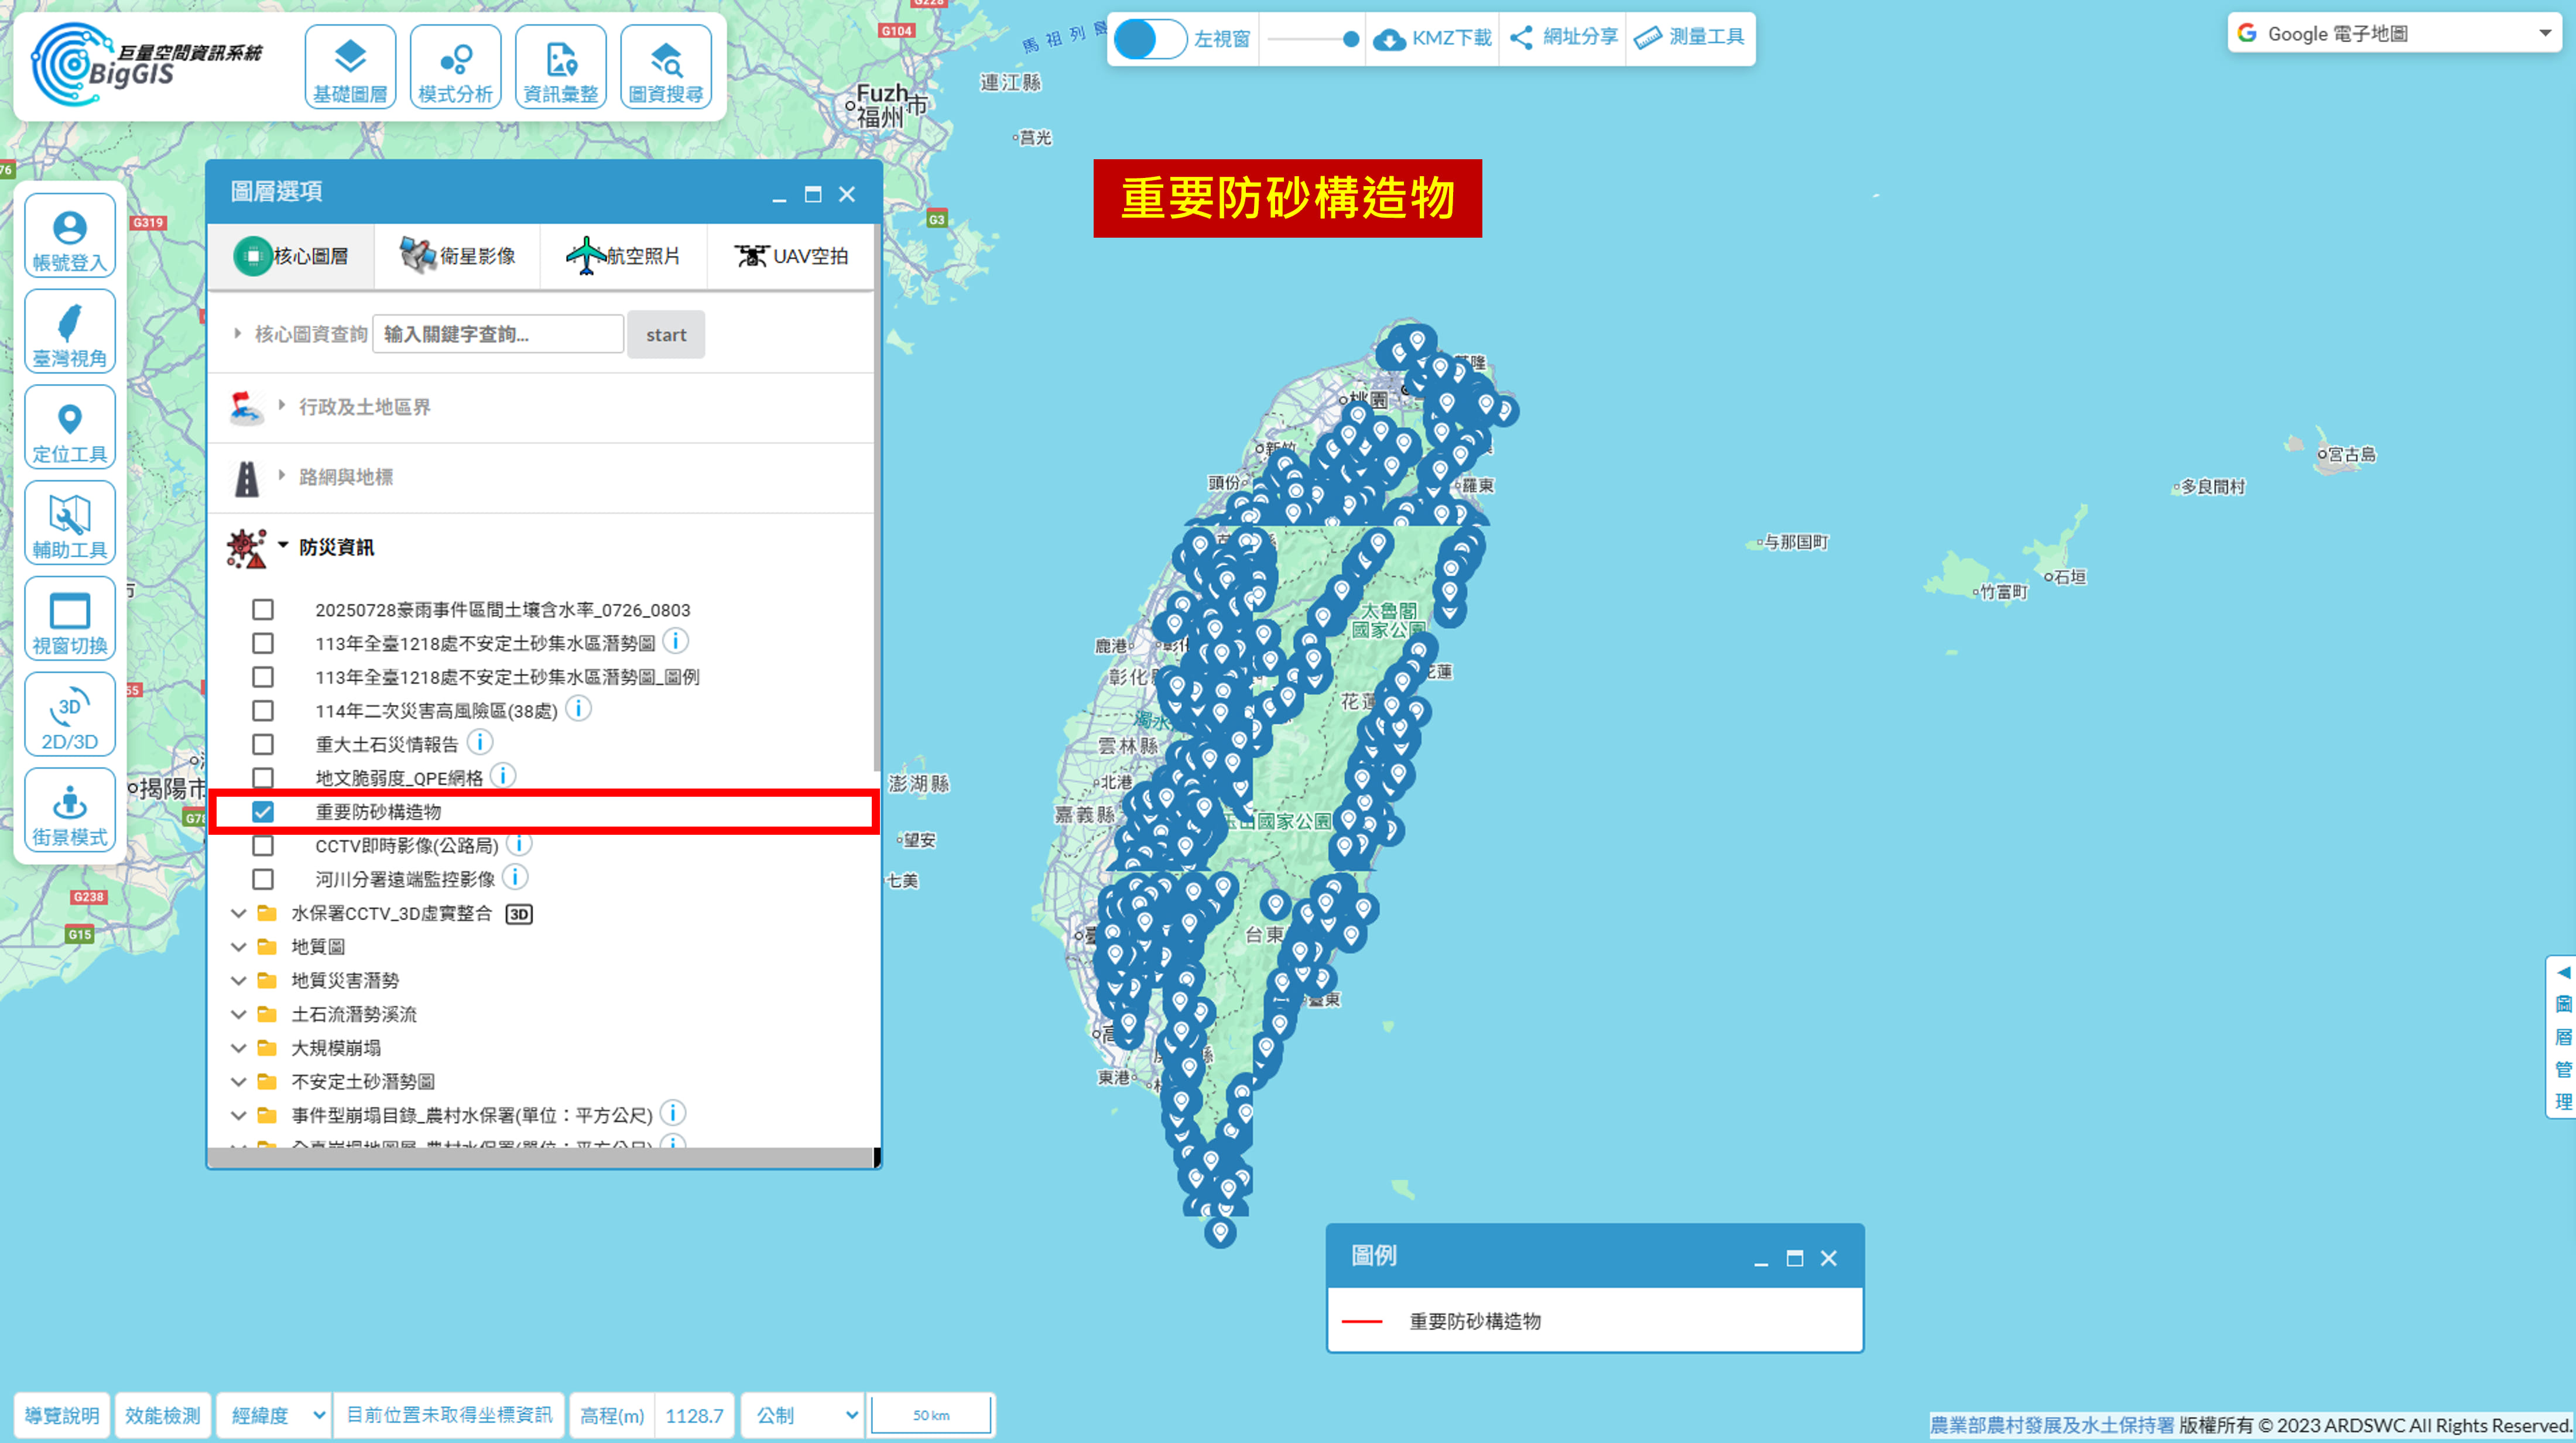Collapse the 防災資訊 category
This screenshot has height=1443, width=2576.
(x=283, y=546)
